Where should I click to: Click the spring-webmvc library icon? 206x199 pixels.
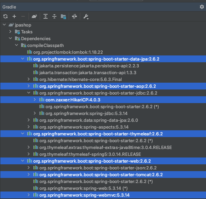(x=36, y=195)
